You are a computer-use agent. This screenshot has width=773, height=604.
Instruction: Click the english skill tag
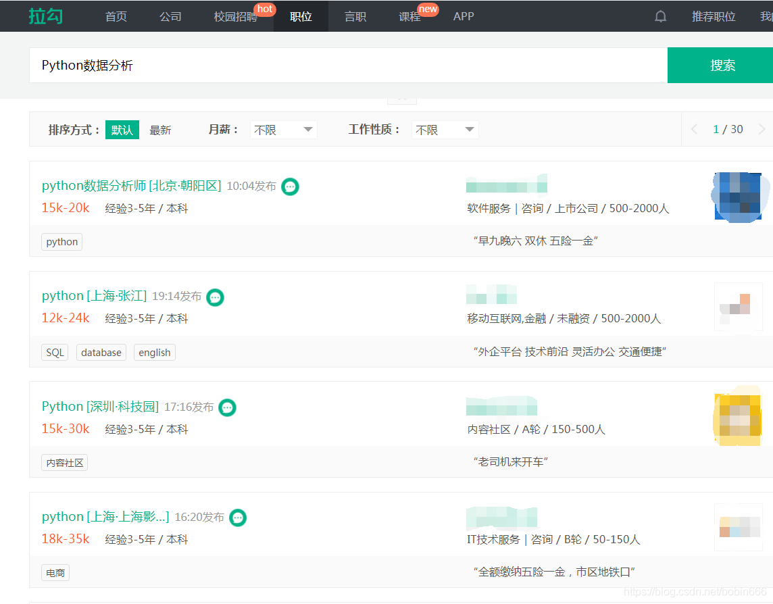pos(154,353)
